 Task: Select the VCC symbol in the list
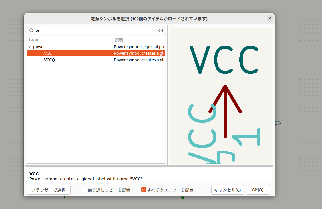click(48, 53)
